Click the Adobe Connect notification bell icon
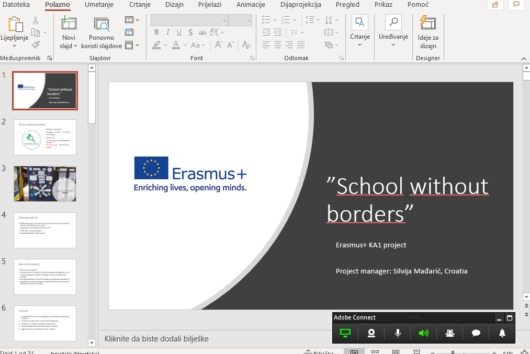 click(502, 333)
